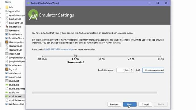
Task: Increase RAM allocation with spinner up arrow
Action: 132,69
